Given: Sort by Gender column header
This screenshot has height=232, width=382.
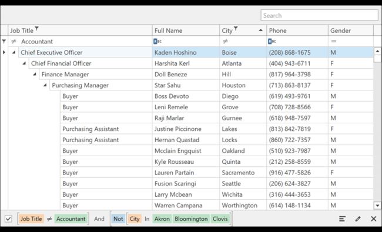Looking at the screenshot, I should pyautogui.click(x=351, y=31).
